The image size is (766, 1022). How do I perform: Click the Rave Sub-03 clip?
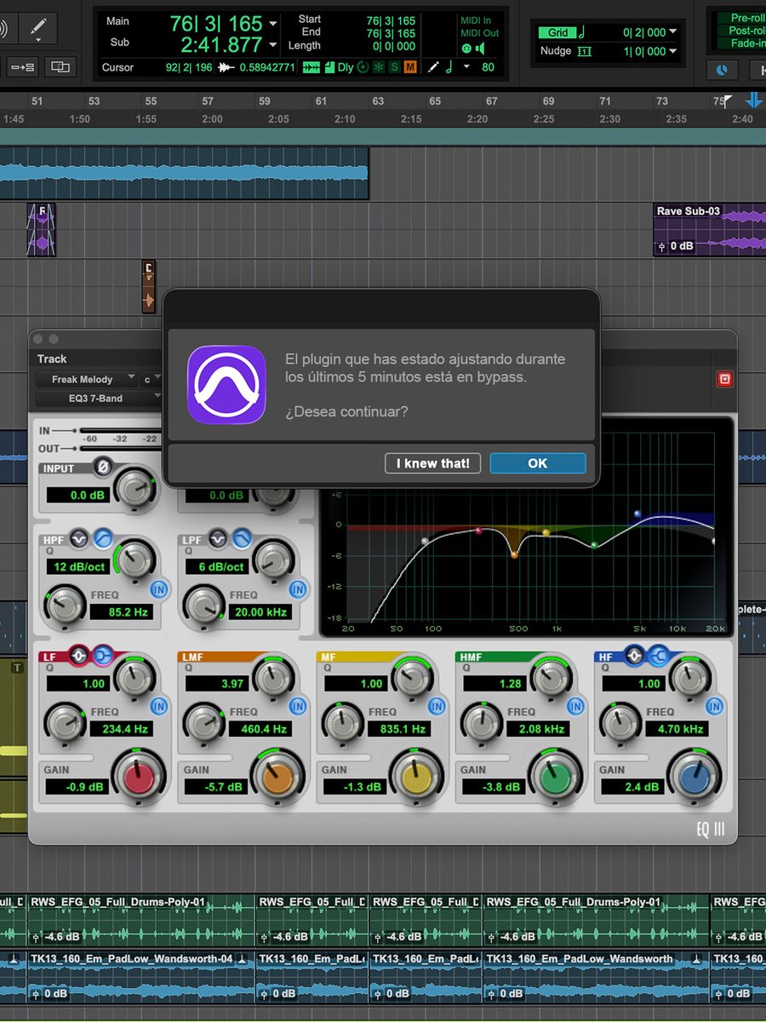tap(710, 230)
